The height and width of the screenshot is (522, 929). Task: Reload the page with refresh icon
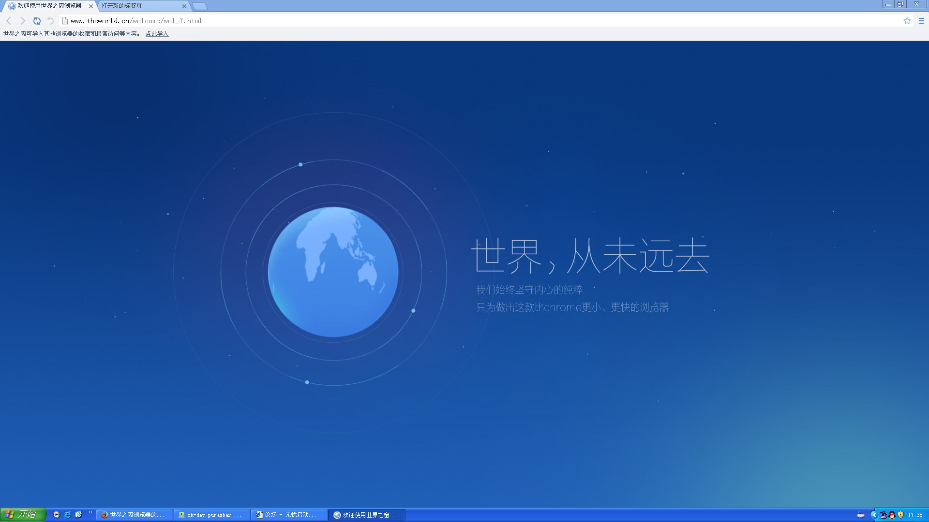point(37,21)
